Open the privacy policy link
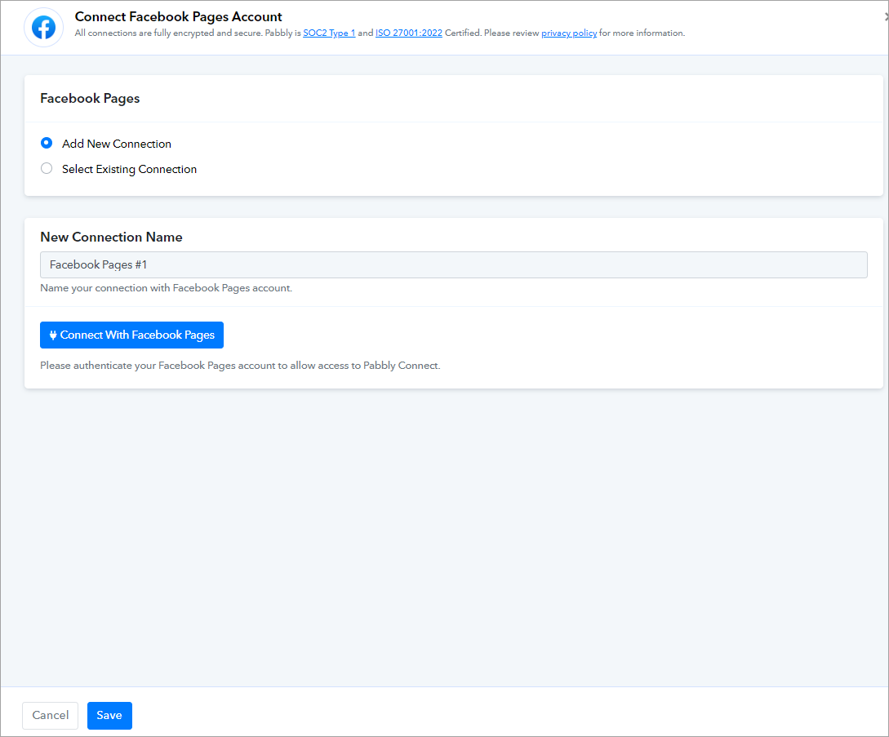The width and height of the screenshot is (889, 737). (569, 33)
